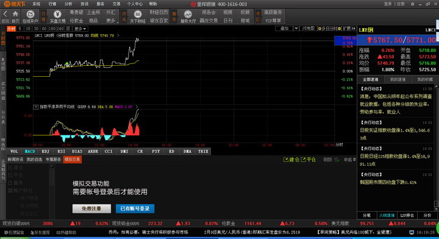Select the 60-minute period toggle

click(x=44, y=29)
